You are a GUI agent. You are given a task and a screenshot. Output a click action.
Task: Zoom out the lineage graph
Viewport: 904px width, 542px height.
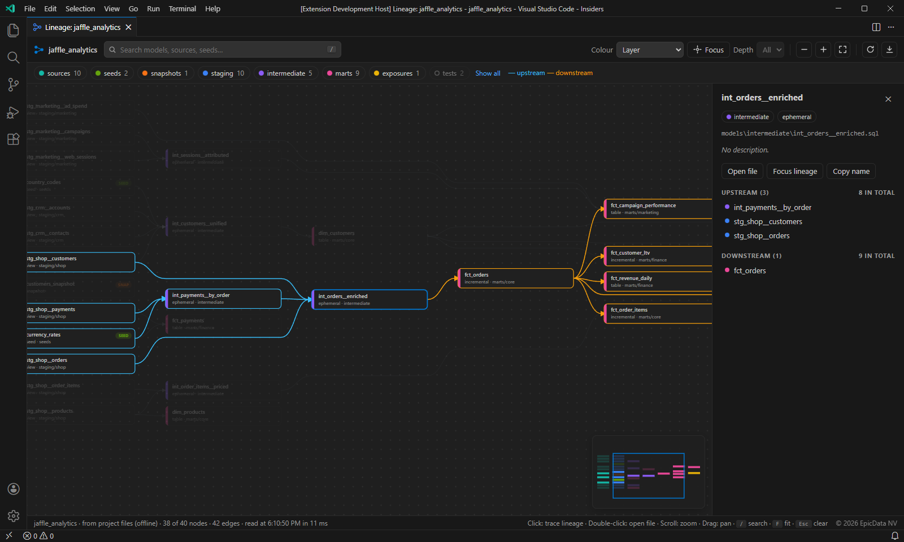(x=804, y=50)
